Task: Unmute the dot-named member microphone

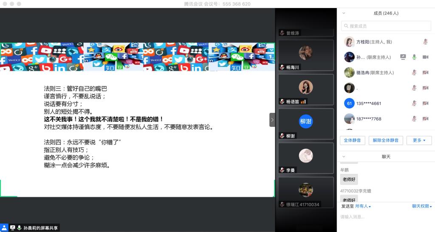Action: 414,88
